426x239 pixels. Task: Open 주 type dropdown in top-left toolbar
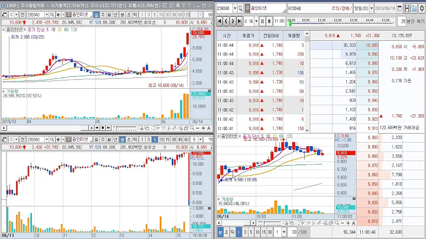coord(17,15)
